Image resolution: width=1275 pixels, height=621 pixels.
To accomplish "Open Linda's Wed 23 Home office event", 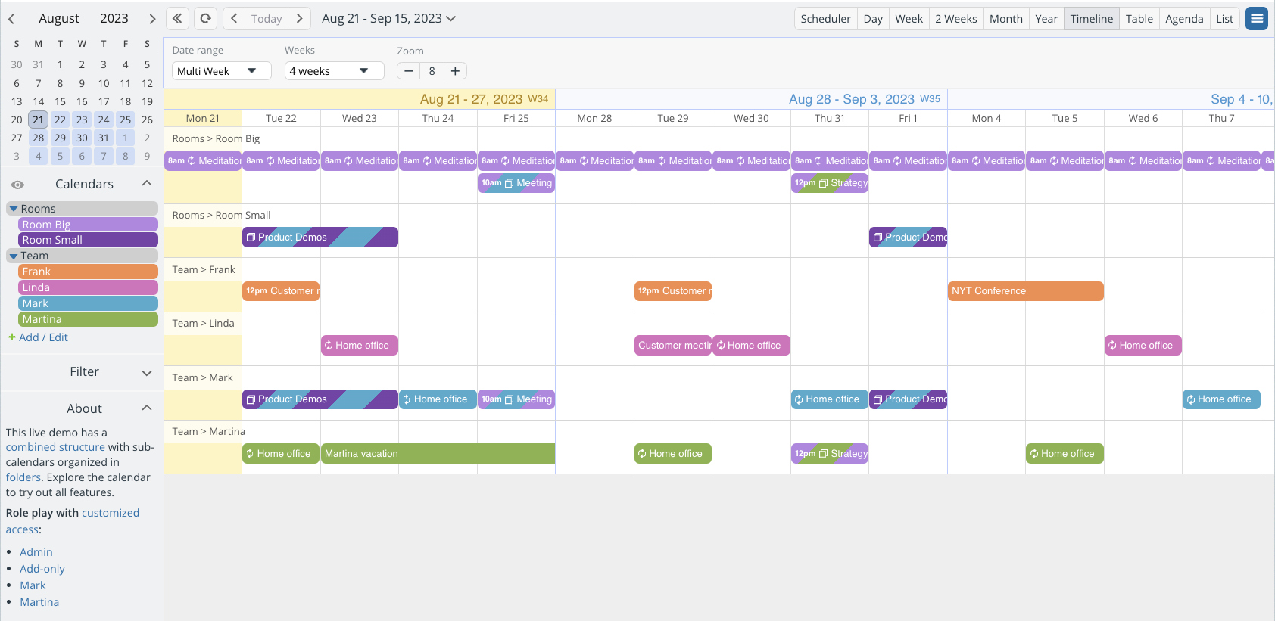I will pos(360,346).
